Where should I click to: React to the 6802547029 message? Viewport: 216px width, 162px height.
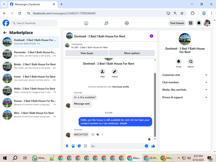(x=93, y=134)
